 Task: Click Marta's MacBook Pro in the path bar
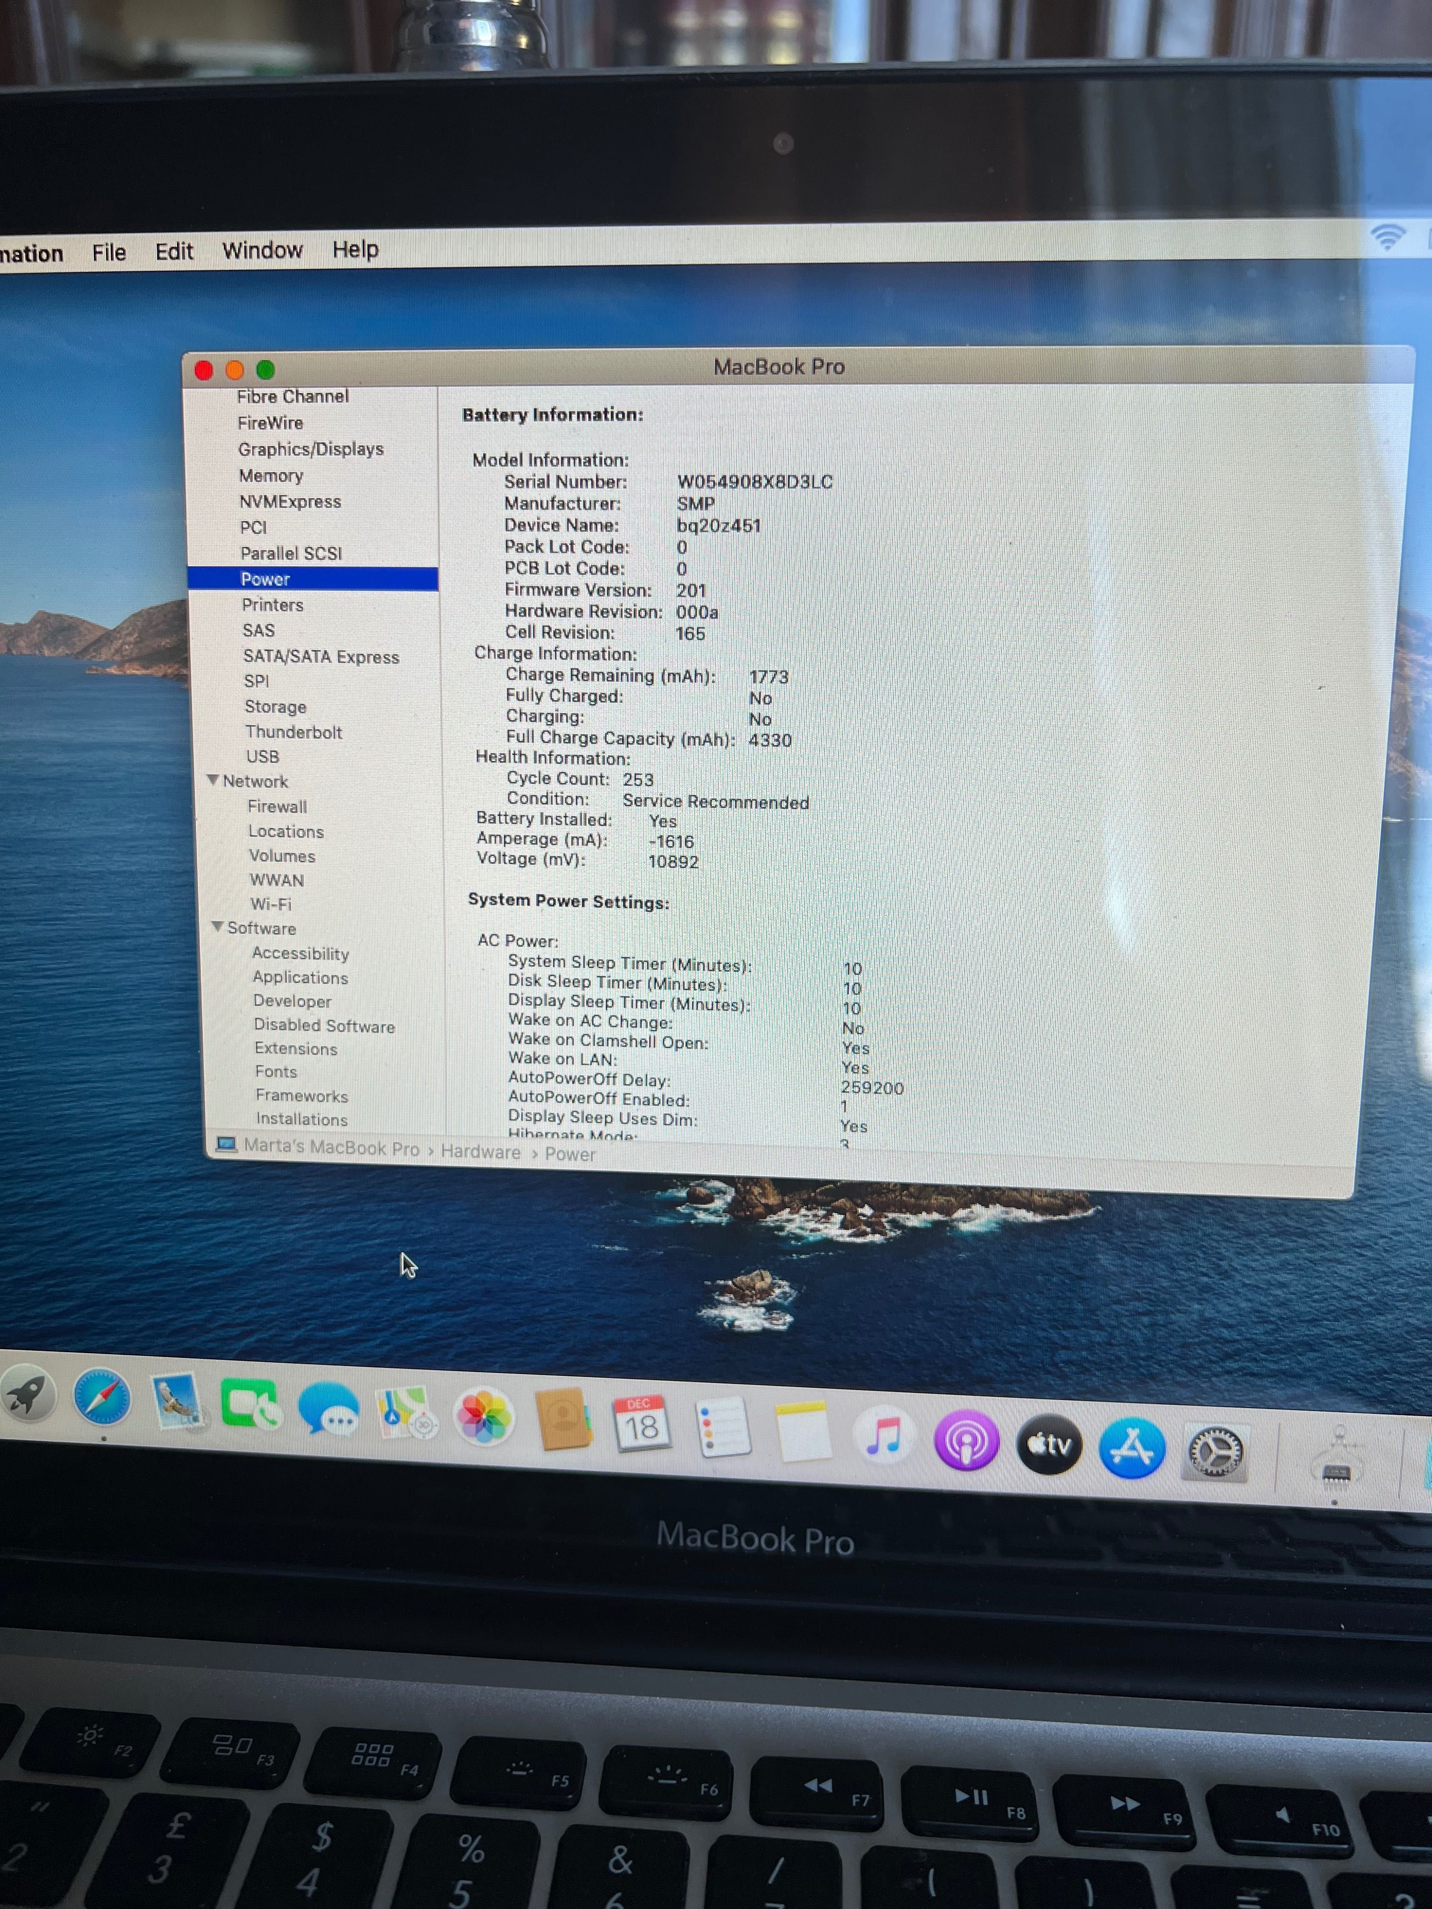coord(331,1148)
